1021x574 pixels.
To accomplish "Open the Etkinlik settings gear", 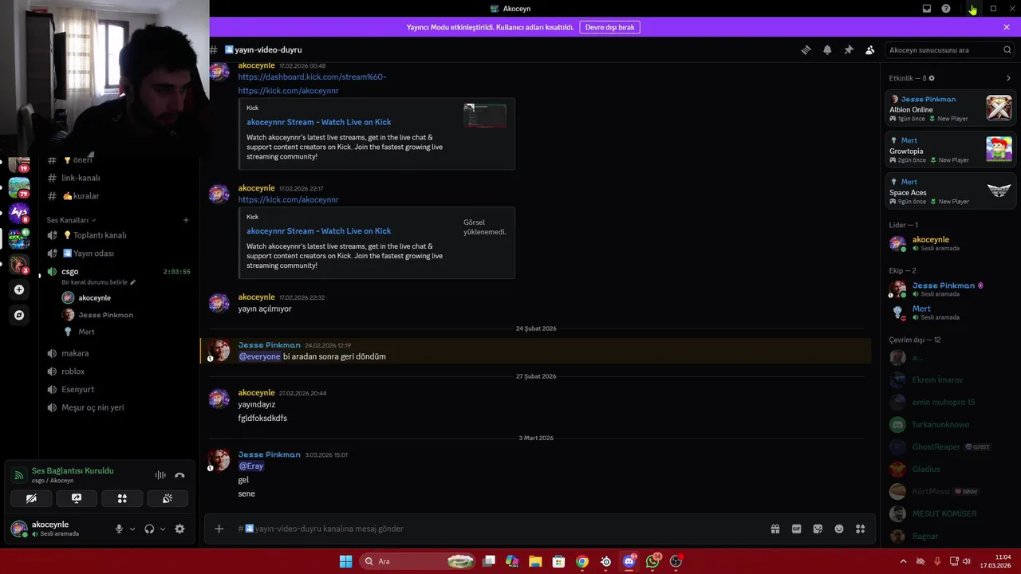I will 932,78.
